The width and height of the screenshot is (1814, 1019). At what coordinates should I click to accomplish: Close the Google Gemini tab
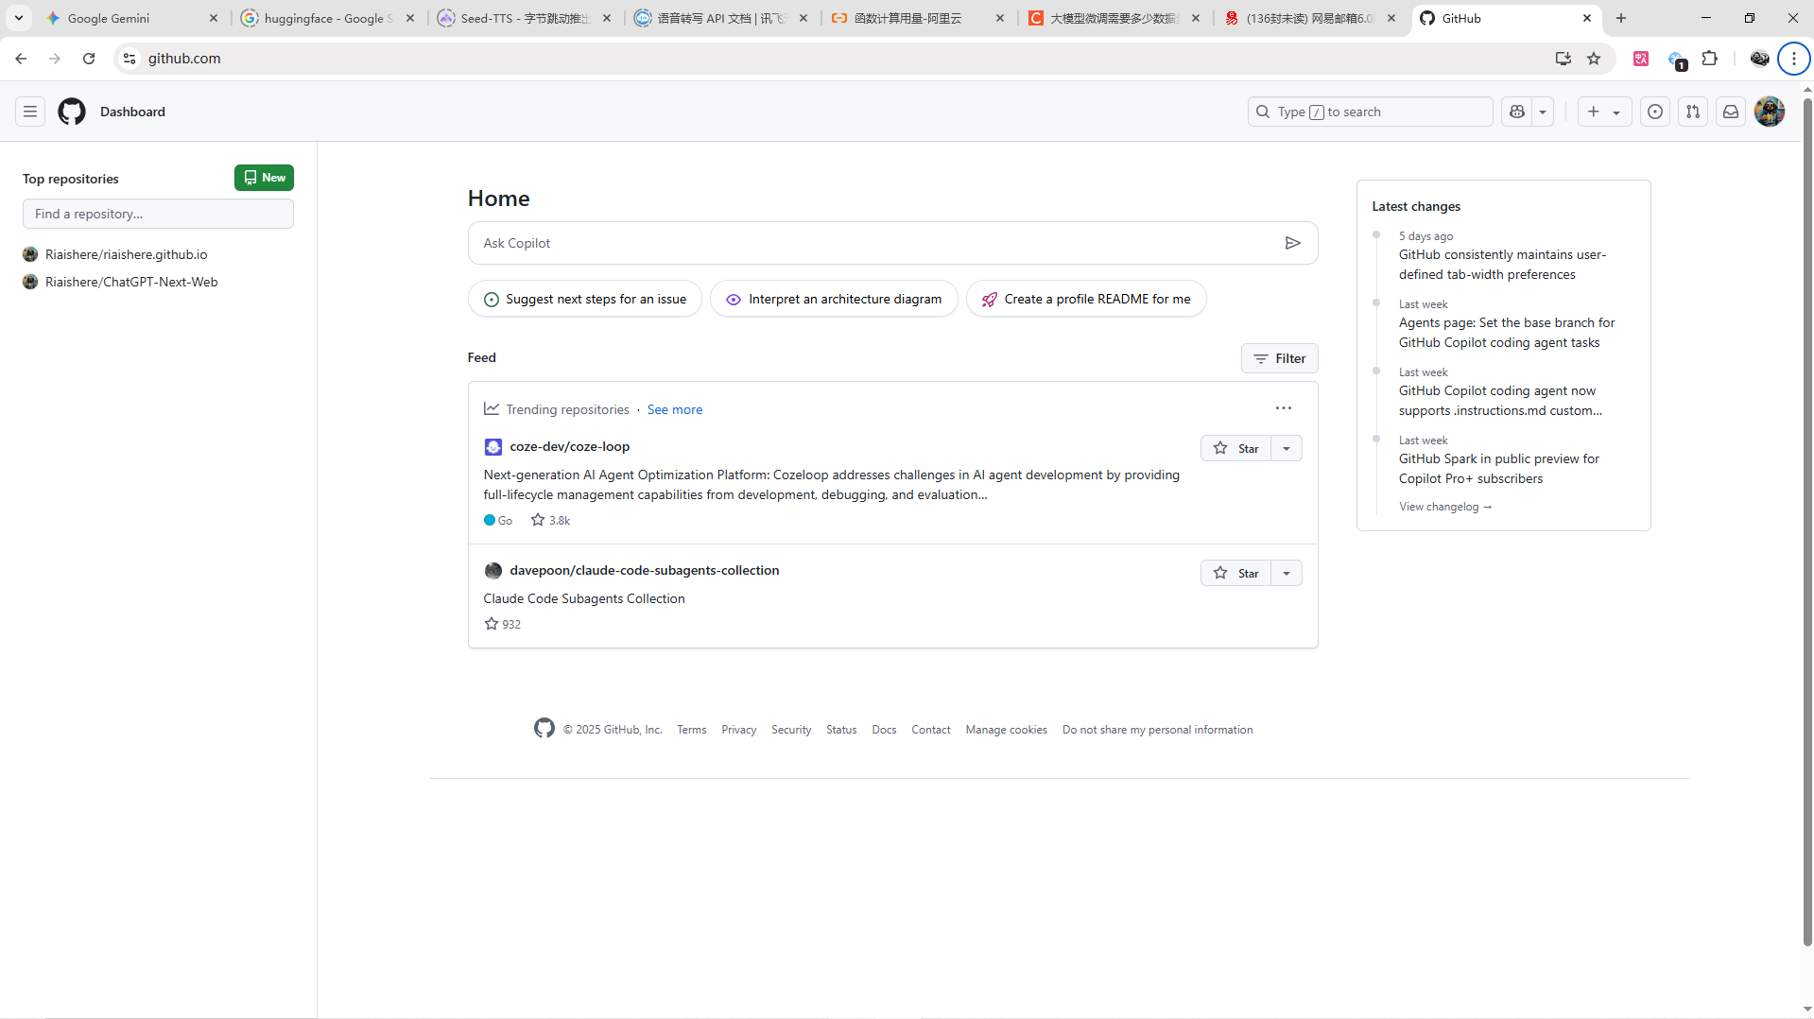point(214,18)
